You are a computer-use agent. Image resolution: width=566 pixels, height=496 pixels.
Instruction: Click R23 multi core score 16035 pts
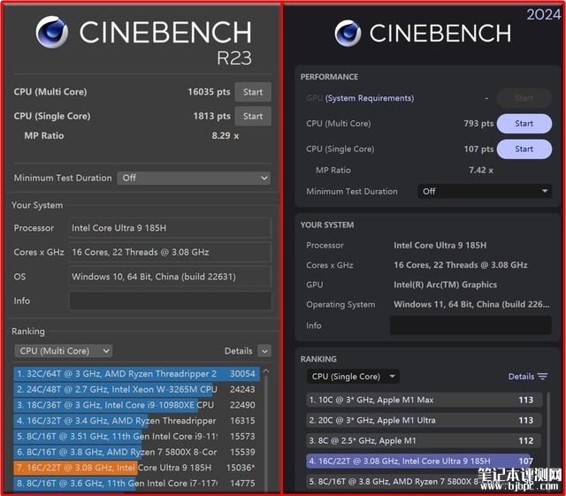209,92
